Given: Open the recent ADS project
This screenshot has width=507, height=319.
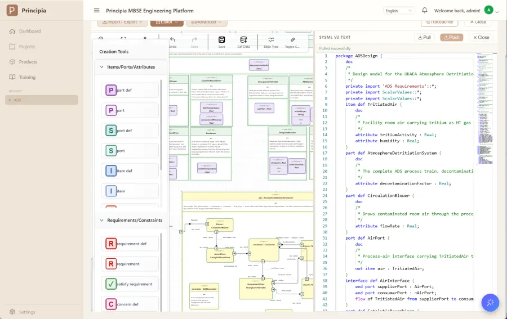Looking at the screenshot, I should [41, 100].
